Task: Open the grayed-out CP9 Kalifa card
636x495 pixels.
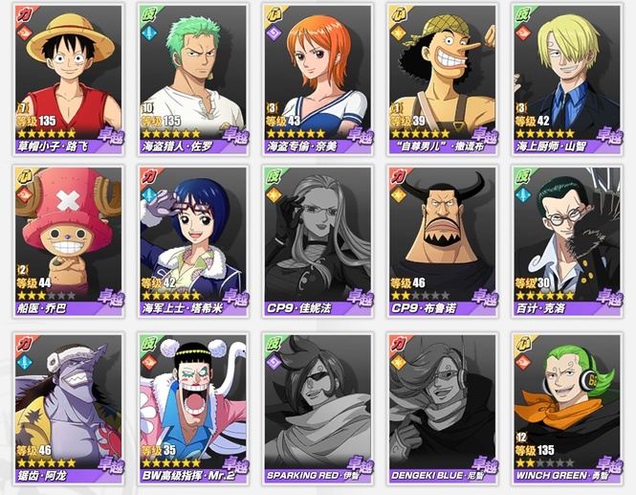Action: [x=318, y=241]
